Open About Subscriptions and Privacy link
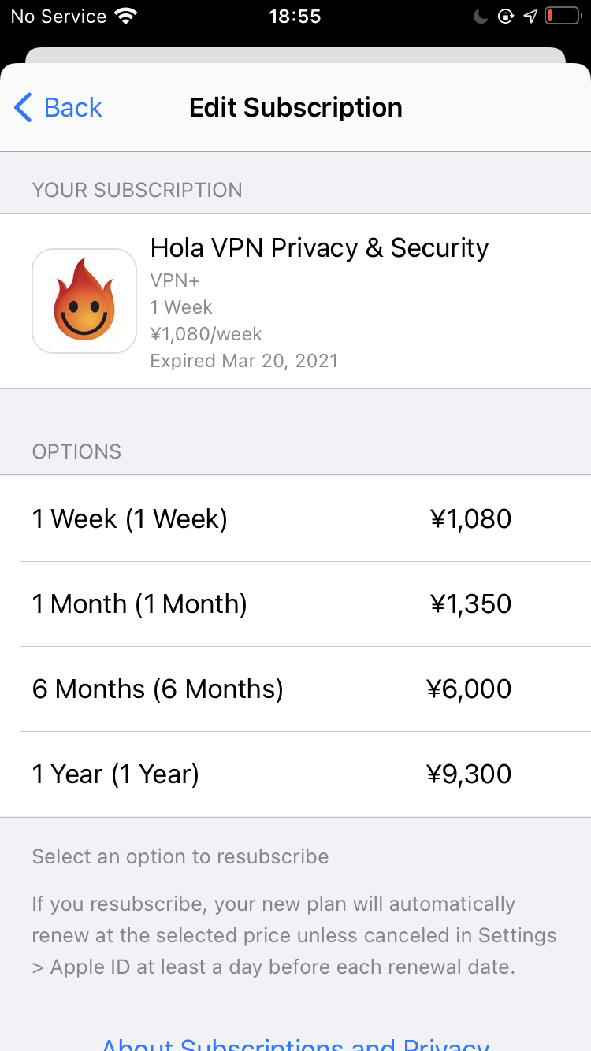 click(x=295, y=1042)
